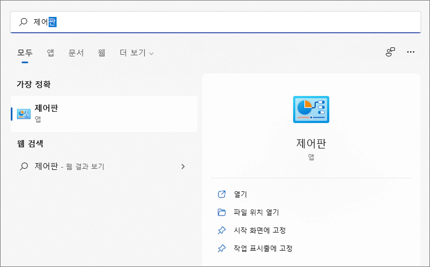Expand the web result chevron arrow
This screenshot has width=430, height=267.
183,167
